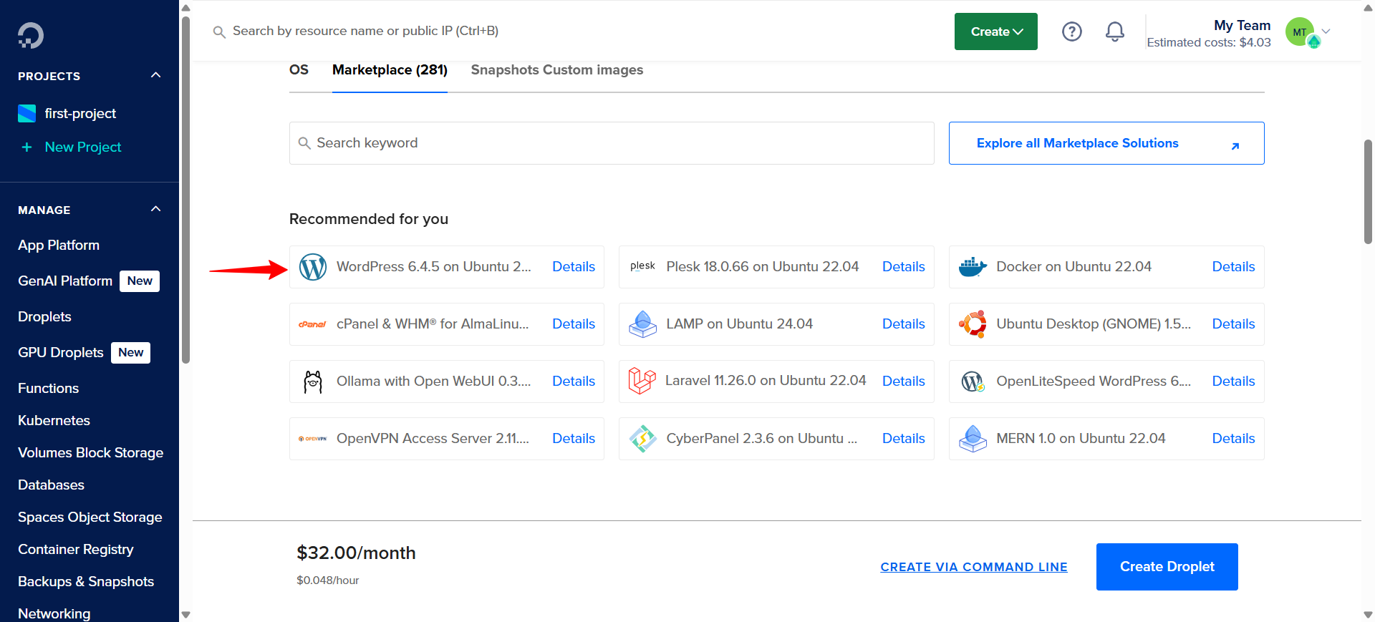Click the Ollama llama icon
This screenshot has width=1375, height=622.
click(x=313, y=382)
